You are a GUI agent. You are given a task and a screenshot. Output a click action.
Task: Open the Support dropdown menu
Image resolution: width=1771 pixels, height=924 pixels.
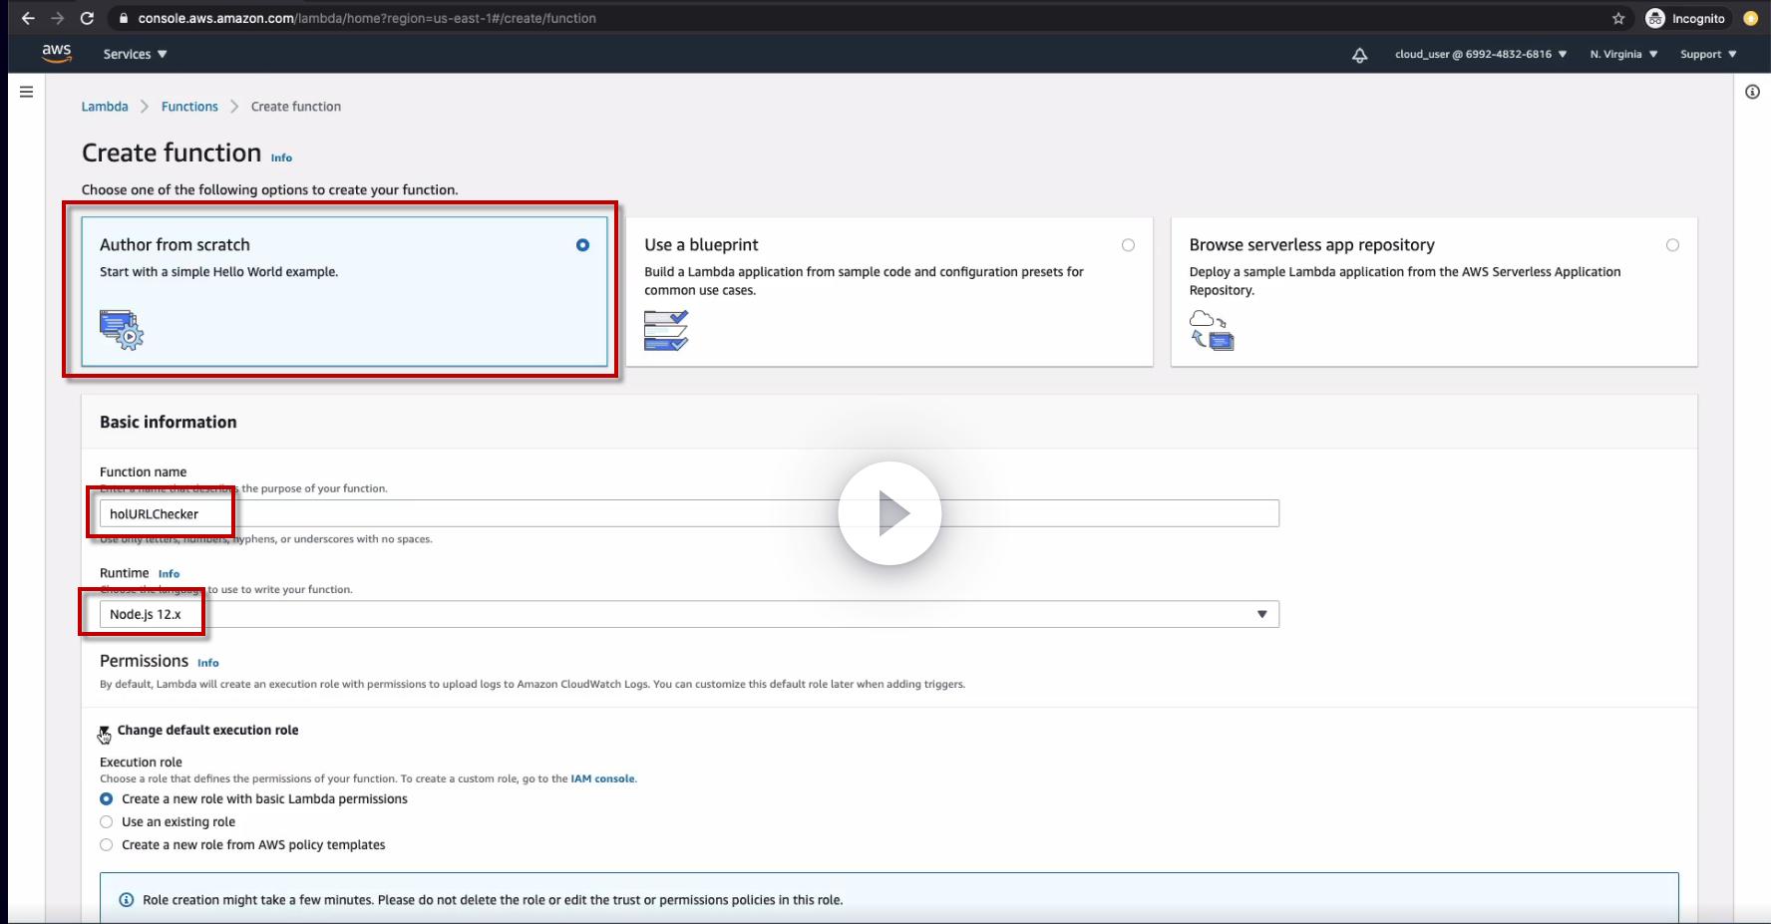click(1708, 54)
